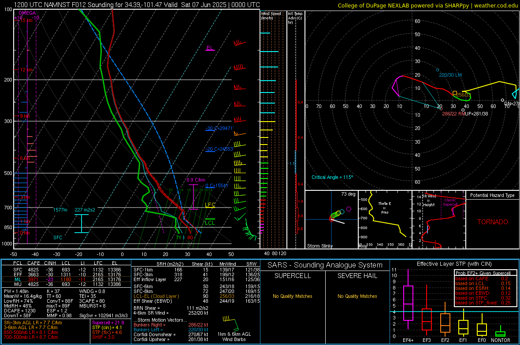Click the Corfidi Downshear = 270/67 kt line
The height and width of the screenshot is (345, 520).
[171, 334]
